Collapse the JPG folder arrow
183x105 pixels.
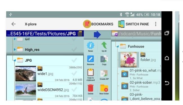tap(15, 60)
